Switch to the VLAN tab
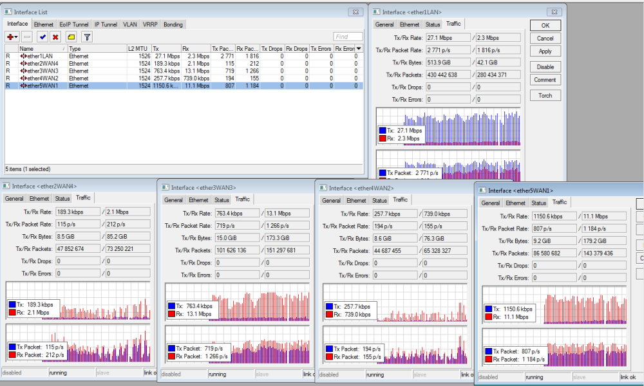Screen dimensions: 644x386 click(130, 24)
